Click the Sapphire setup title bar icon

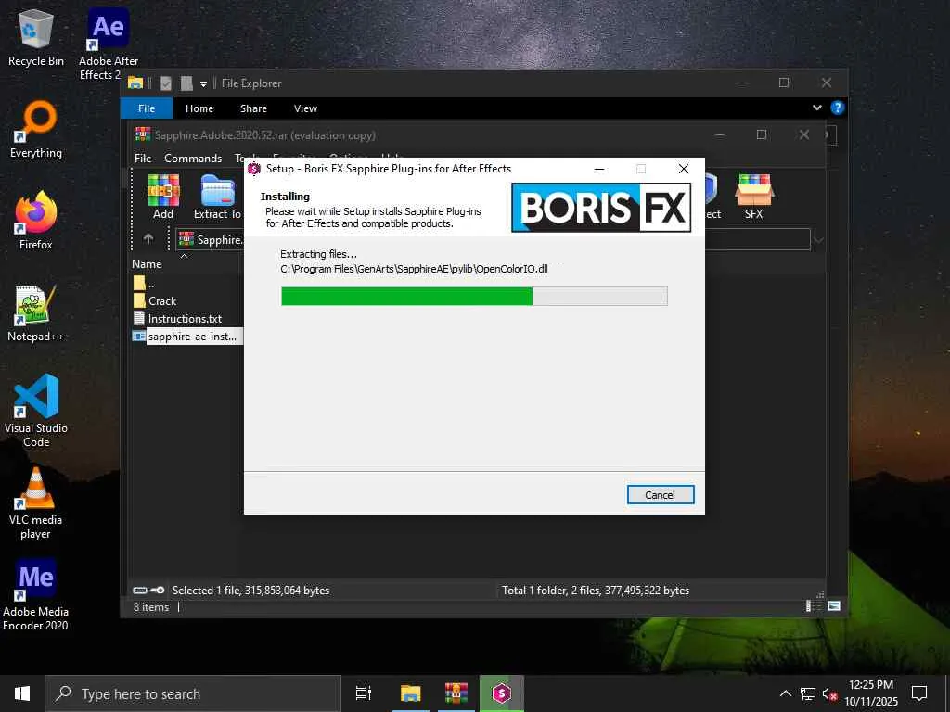[254, 169]
